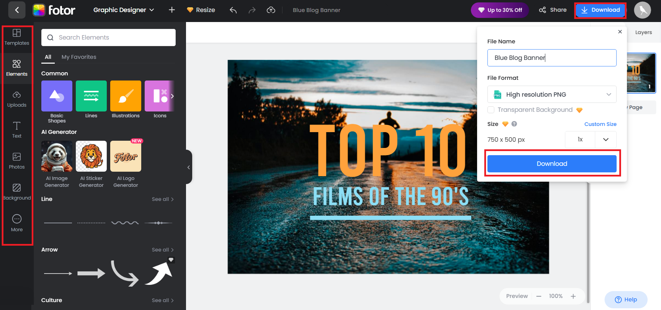Close the download popup
Image resolution: width=661 pixels, height=310 pixels.
click(x=620, y=32)
